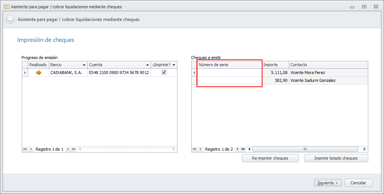The height and width of the screenshot is (194, 384).
Task: Click right scroll arrow in Progreso grid
Action: [174, 149]
